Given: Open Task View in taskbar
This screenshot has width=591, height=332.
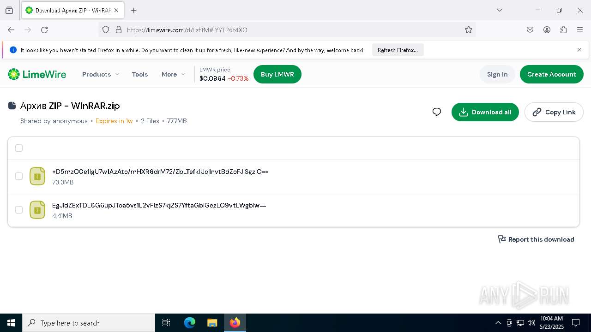Looking at the screenshot, I should pos(166,323).
